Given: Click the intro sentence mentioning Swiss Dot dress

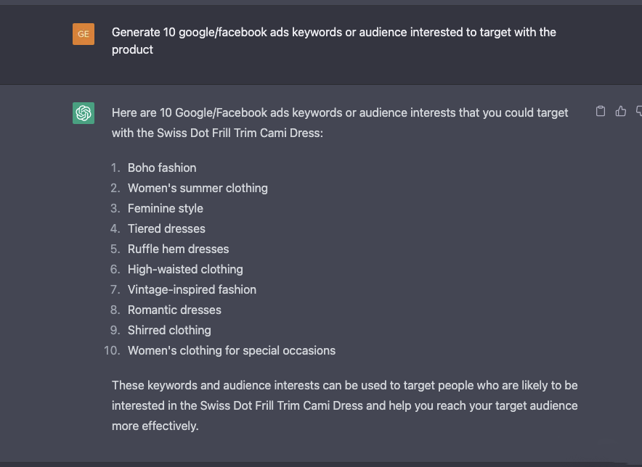Looking at the screenshot, I should 340,123.
